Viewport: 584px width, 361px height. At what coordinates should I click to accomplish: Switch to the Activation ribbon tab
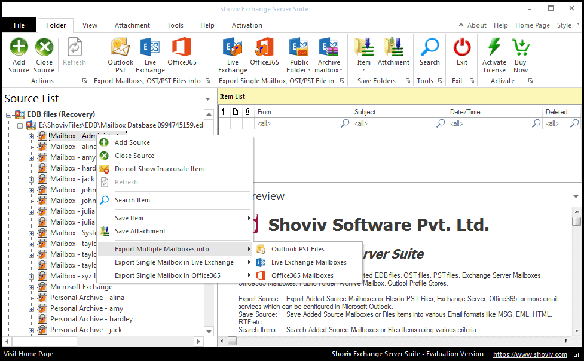tap(247, 25)
